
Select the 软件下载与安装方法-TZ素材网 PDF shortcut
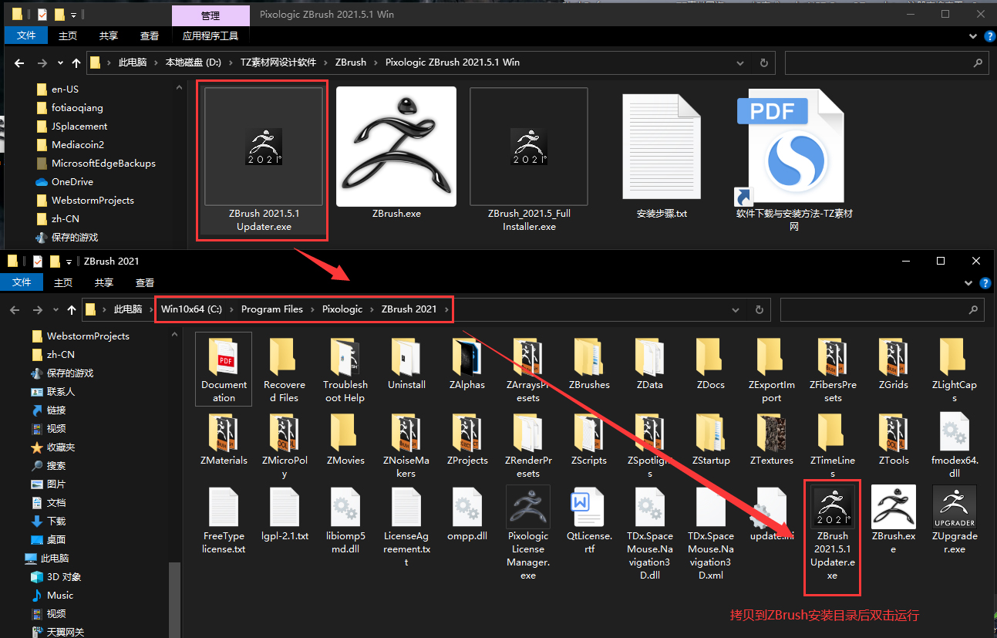[794, 160]
